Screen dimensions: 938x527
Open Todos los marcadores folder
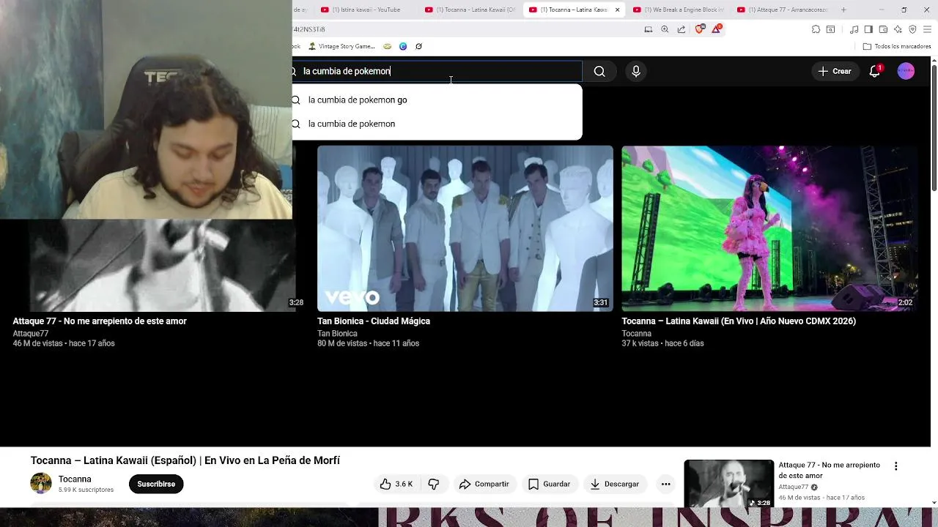pyautogui.click(x=897, y=46)
